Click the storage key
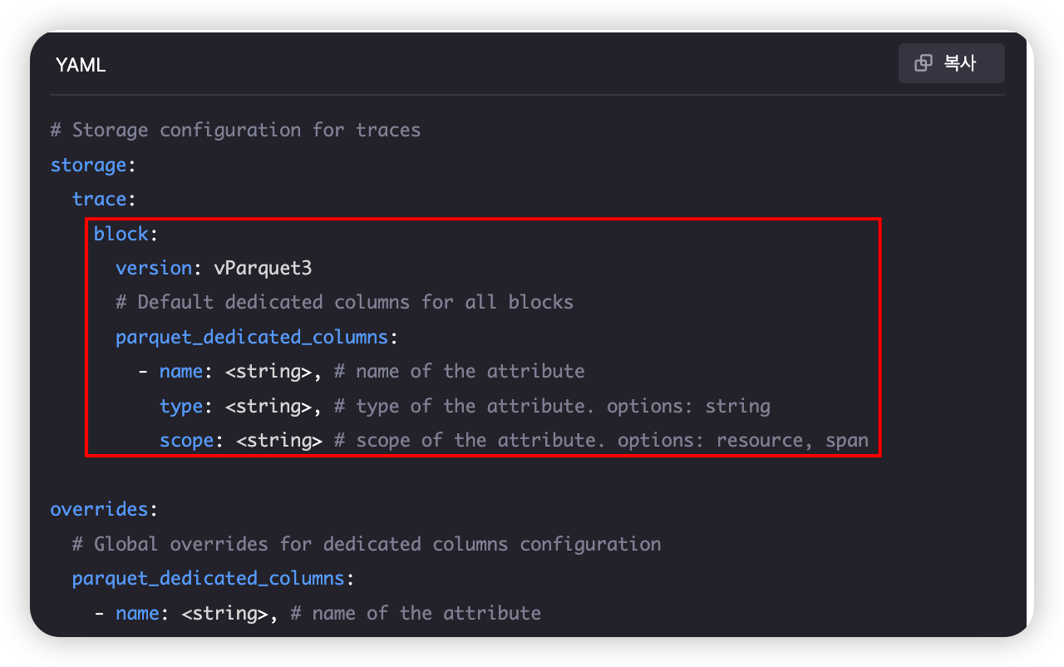The width and height of the screenshot is (1064, 667). click(88, 165)
